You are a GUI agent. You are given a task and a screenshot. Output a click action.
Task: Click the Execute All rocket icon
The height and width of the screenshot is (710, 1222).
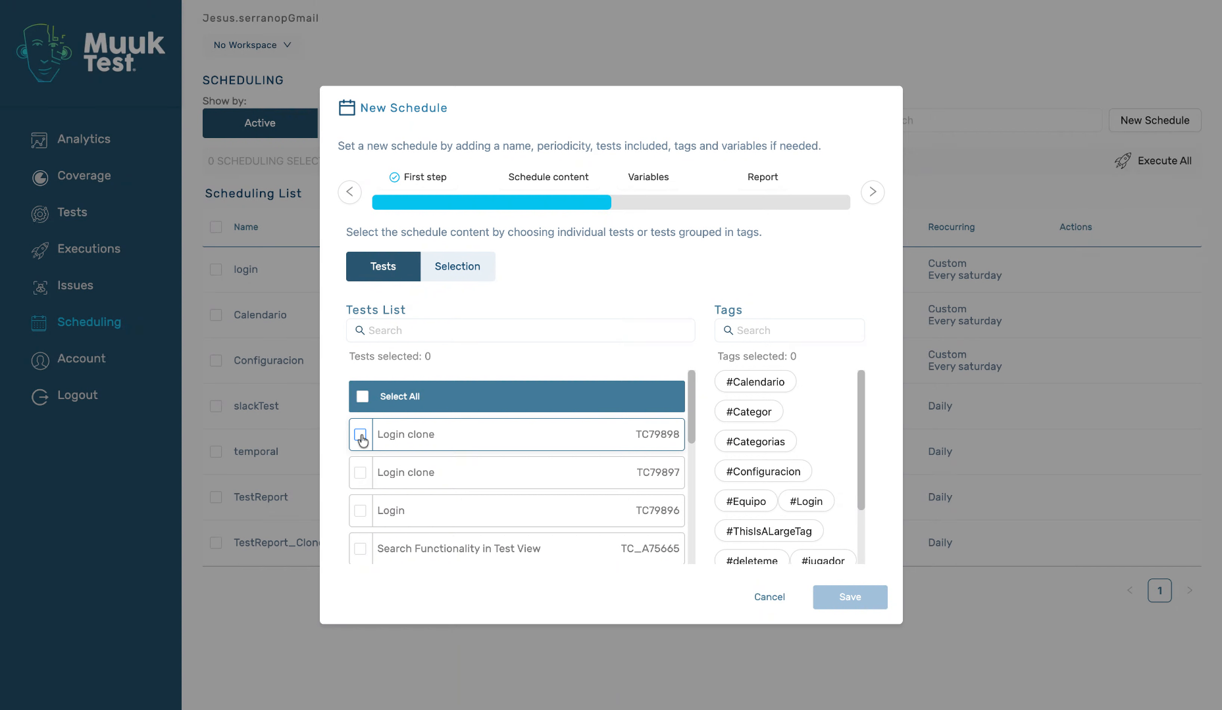click(x=1123, y=161)
